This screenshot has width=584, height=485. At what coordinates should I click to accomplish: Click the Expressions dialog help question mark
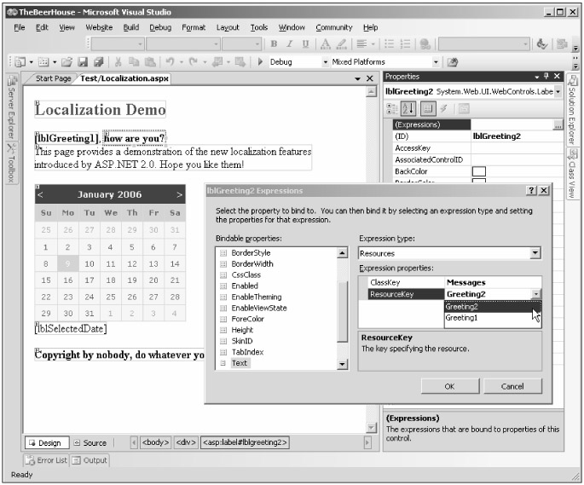pyautogui.click(x=531, y=191)
